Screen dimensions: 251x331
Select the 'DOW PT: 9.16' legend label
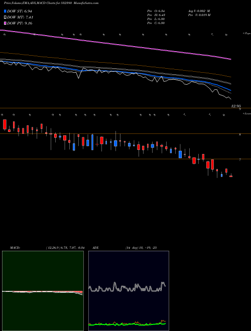click(20, 23)
